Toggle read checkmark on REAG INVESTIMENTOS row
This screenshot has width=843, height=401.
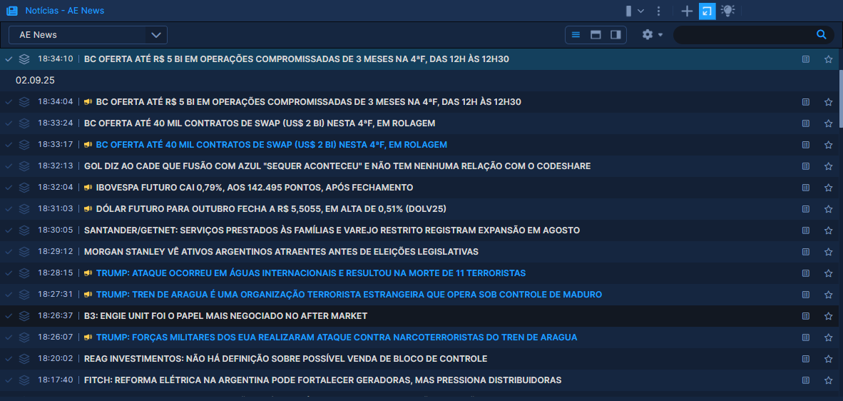(x=9, y=358)
